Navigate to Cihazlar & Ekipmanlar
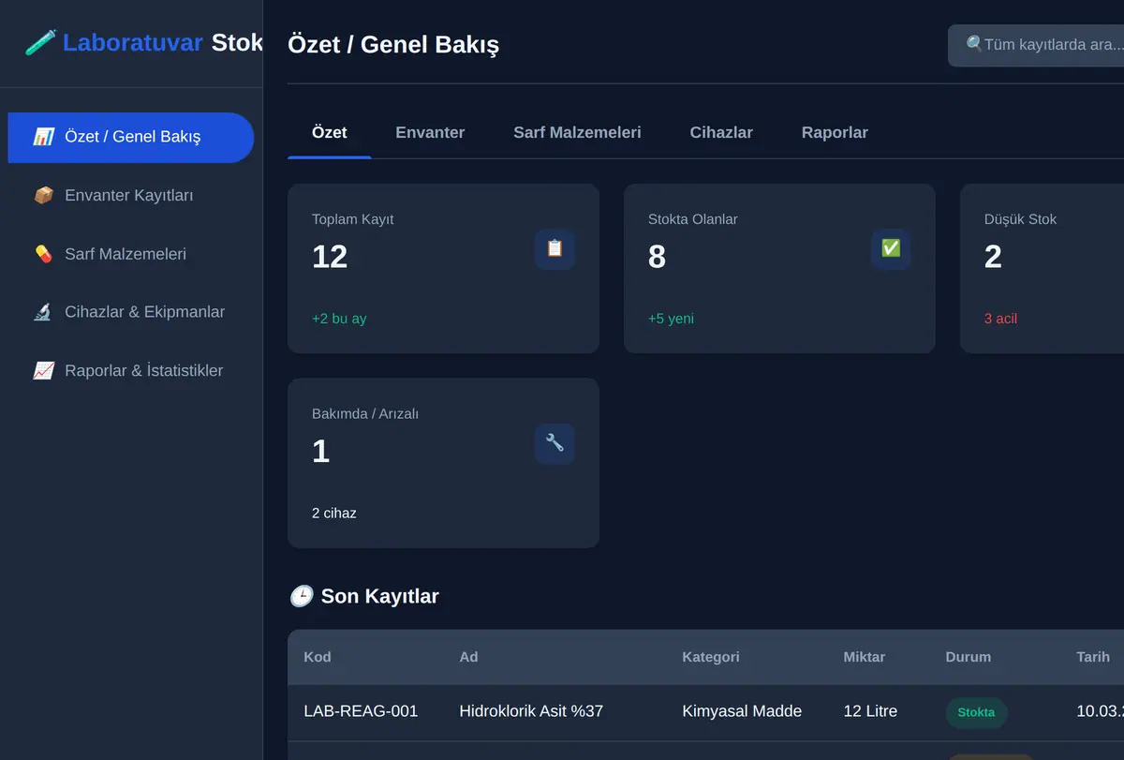 click(131, 312)
